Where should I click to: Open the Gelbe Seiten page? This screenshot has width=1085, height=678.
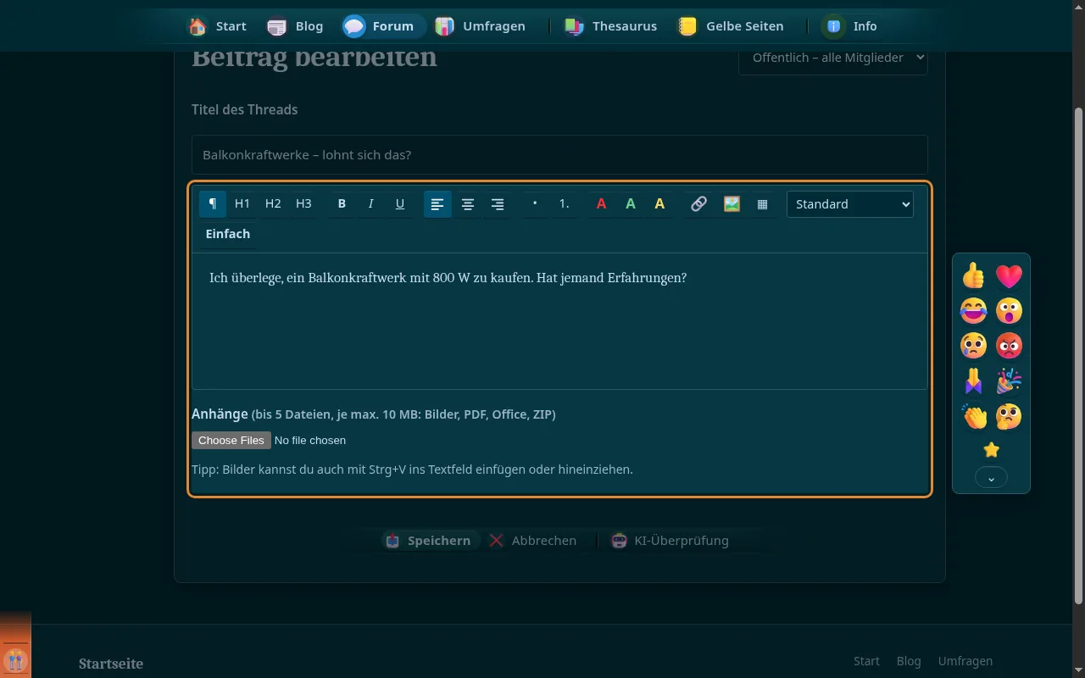click(732, 26)
